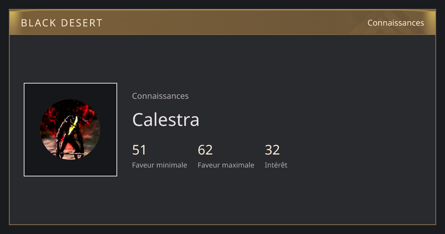Image resolution: width=445 pixels, height=234 pixels.
Task: Click the golden header banner
Action: coord(222,22)
